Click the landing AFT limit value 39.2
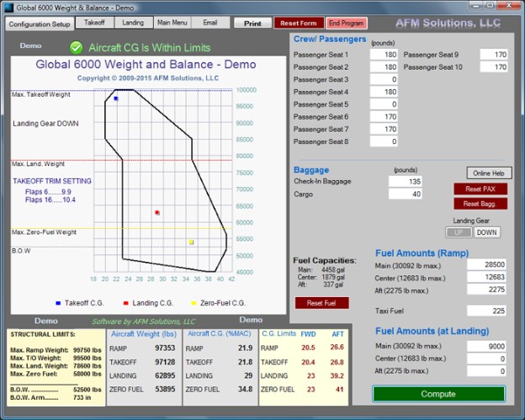The width and height of the screenshot is (525, 420). click(x=337, y=375)
